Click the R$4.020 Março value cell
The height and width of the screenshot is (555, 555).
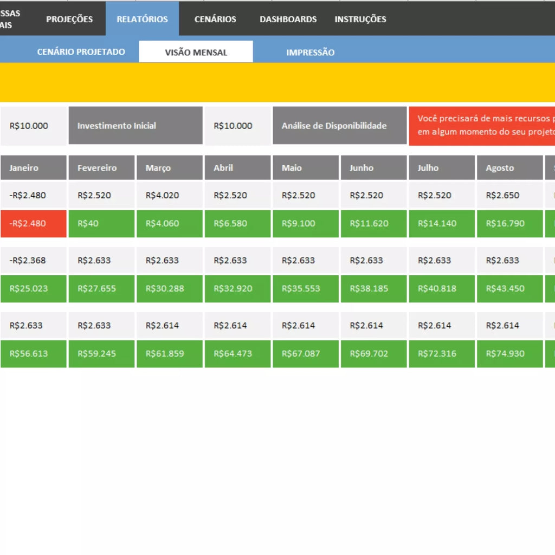[x=170, y=195]
